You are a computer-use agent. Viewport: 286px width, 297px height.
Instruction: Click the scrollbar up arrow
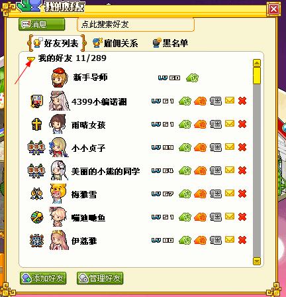pos(257,63)
